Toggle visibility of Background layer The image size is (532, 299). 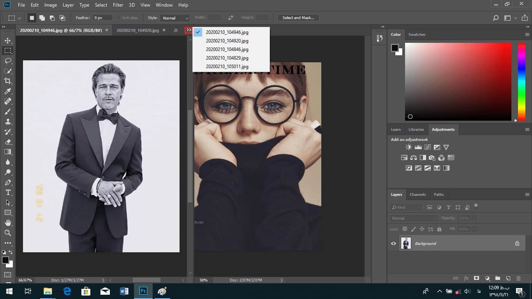coord(393,243)
